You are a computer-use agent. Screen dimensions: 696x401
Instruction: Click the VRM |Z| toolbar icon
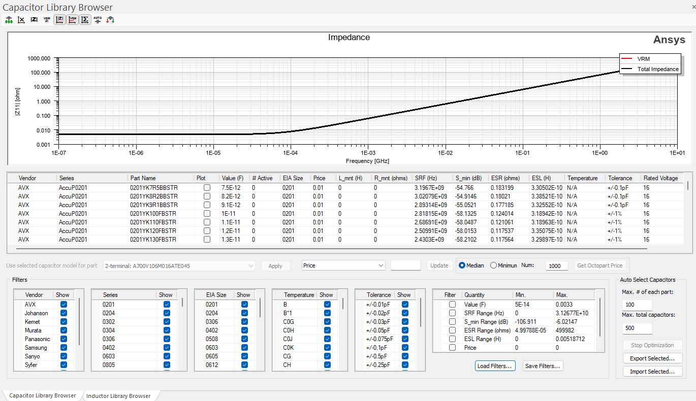tap(47, 20)
